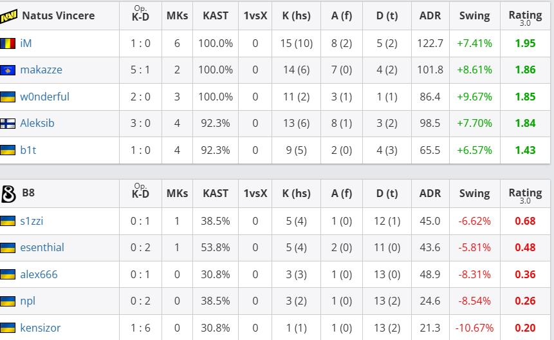554x340 pixels.
Task: Click the Kosovo flag beside makazze
Action: coord(8,70)
